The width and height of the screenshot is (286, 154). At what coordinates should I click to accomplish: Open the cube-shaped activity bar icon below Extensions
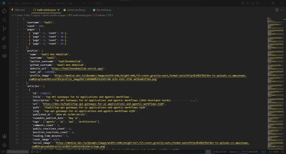click(4, 56)
